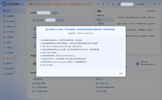Expand the 常见问题 chevron
The height and width of the screenshot is (100, 162).
tap(155, 91)
